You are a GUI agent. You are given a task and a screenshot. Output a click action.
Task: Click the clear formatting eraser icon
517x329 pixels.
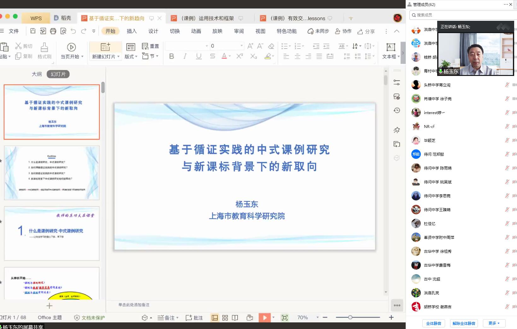(x=271, y=46)
